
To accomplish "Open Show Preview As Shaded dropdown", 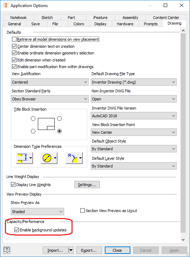I will [x=38, y=211].
